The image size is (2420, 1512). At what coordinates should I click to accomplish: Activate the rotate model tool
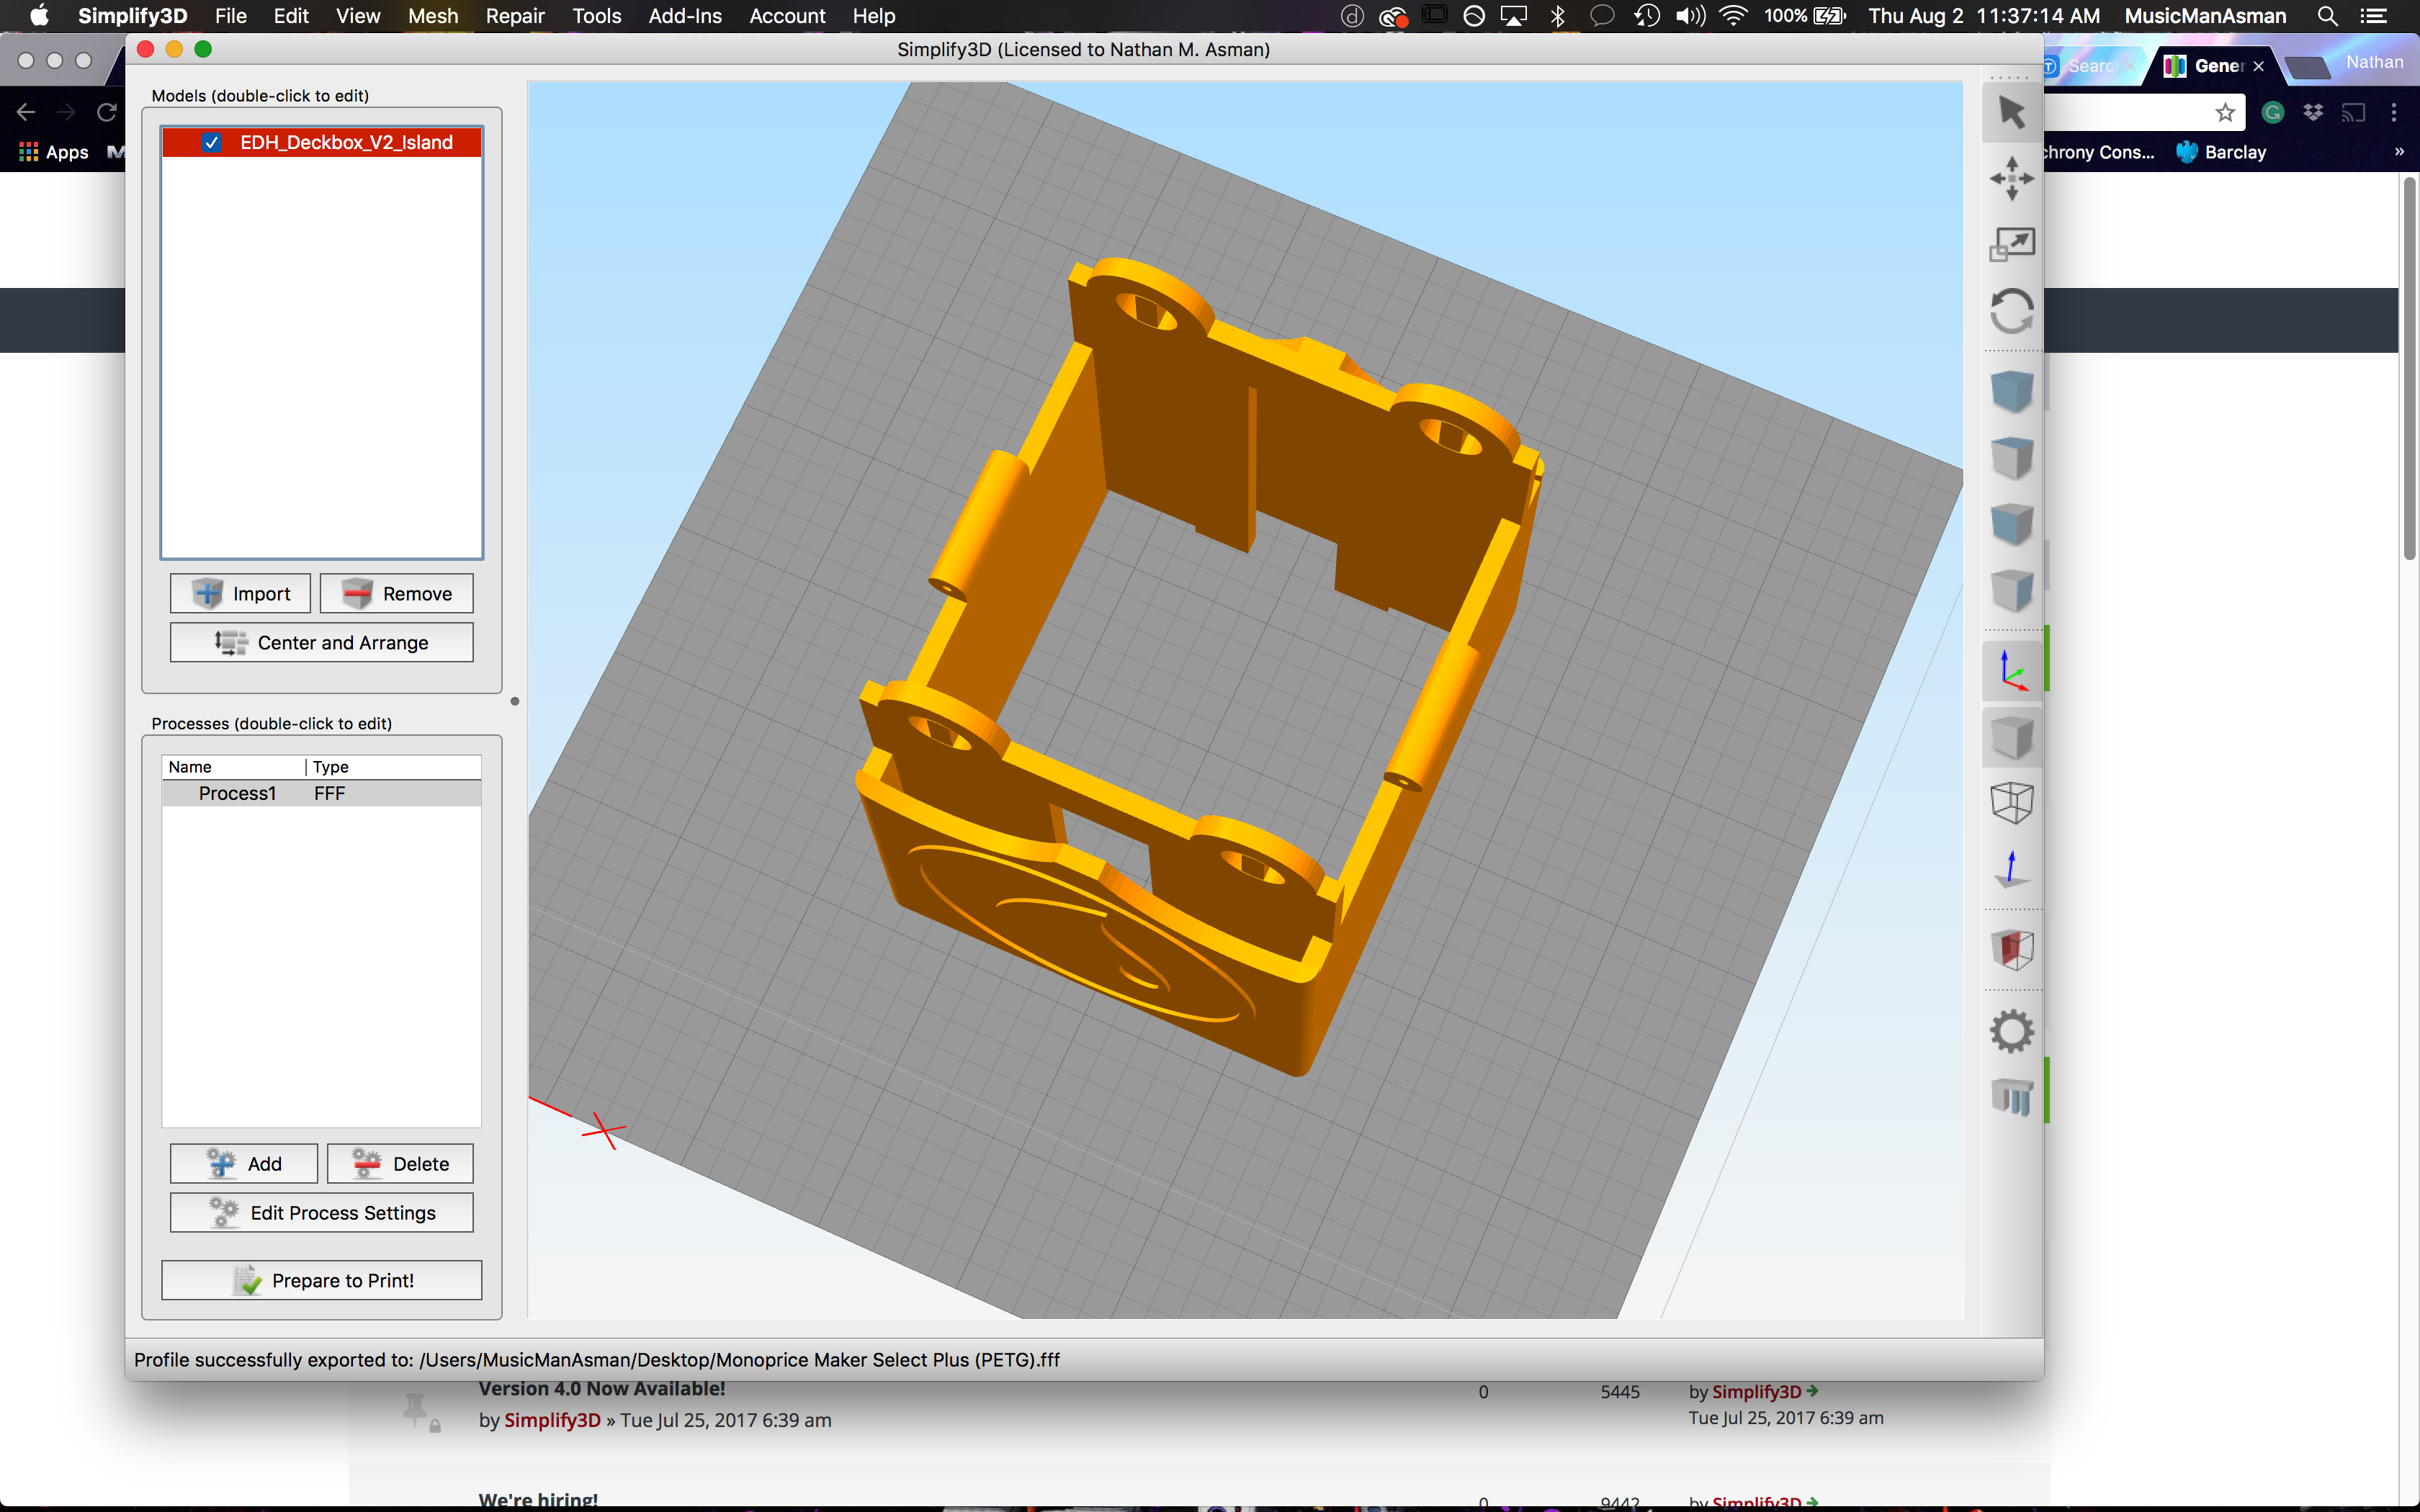2012,311
